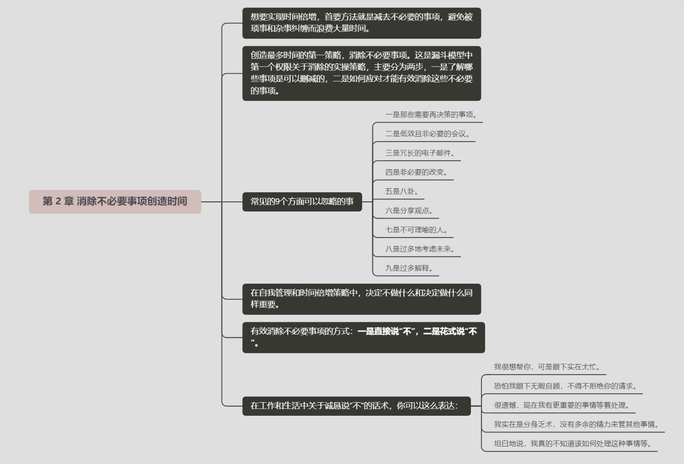Image resolution: width=684 pixels, height=464 pixels.
Task: Click subtopic starting 很遗憾，现在我有更重要的事情
Action: (x=562, y=405)
